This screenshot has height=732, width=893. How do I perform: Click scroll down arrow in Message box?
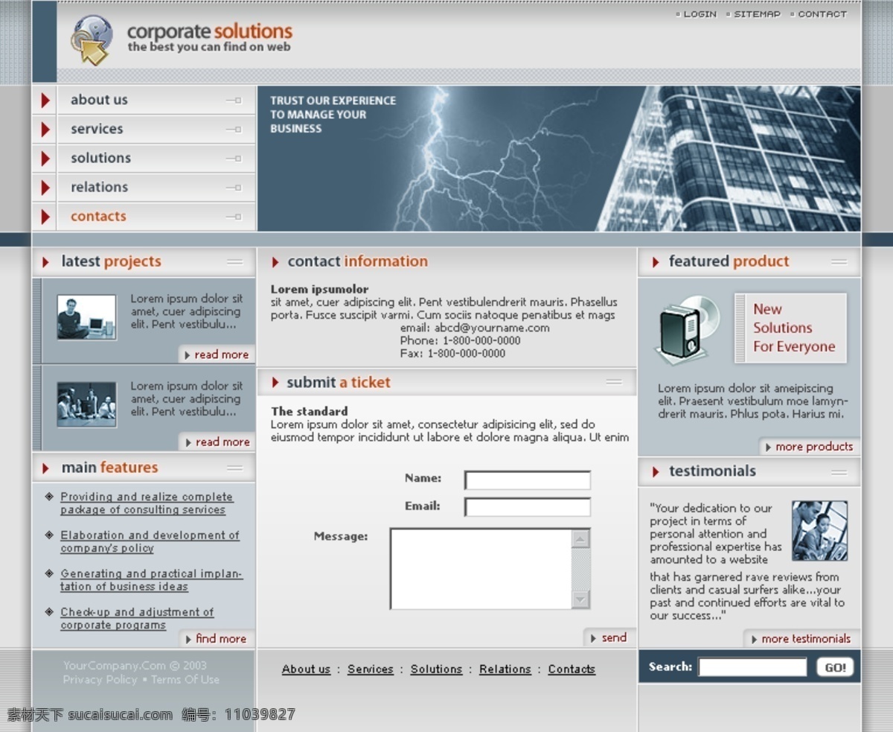(x=580, y=599)
